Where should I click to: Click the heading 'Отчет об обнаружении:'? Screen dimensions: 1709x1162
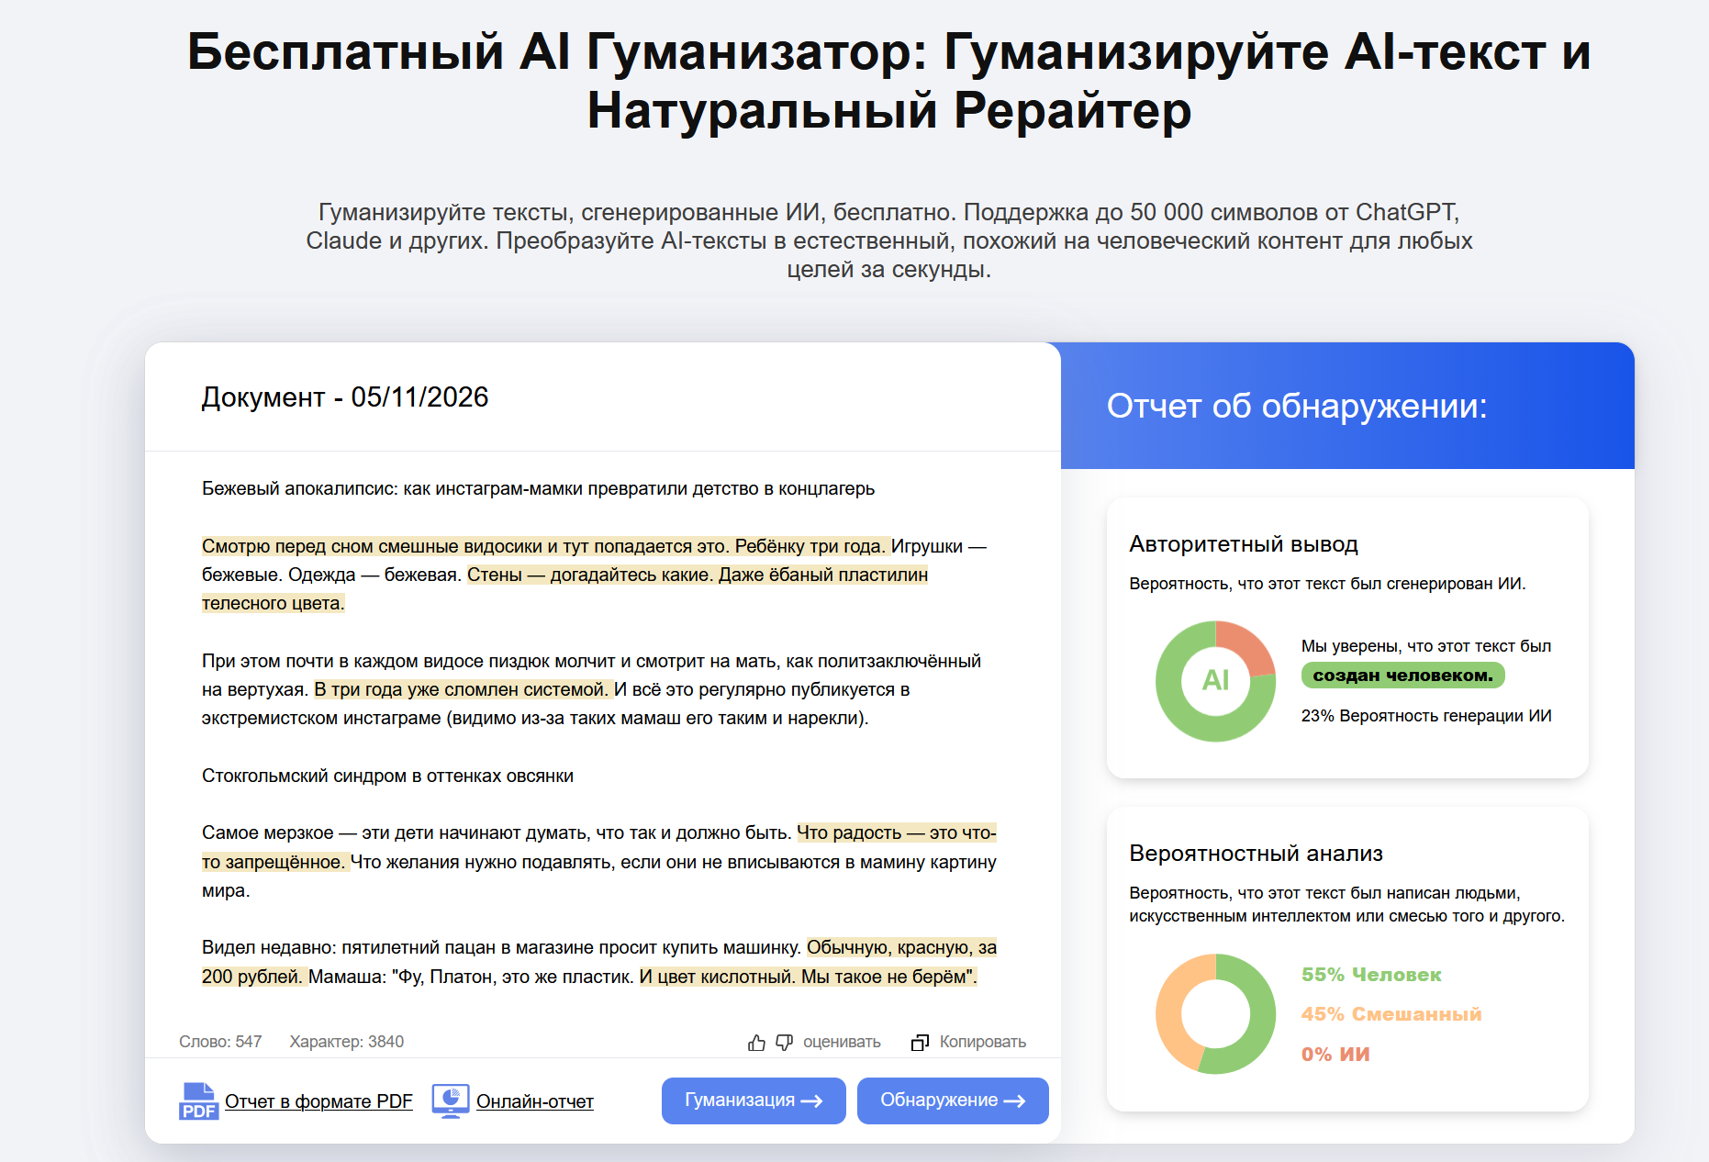(1297, 406)
